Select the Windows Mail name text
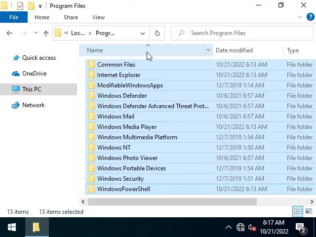The height and width of the screenshot is (237, 316). tap(116, 117)
